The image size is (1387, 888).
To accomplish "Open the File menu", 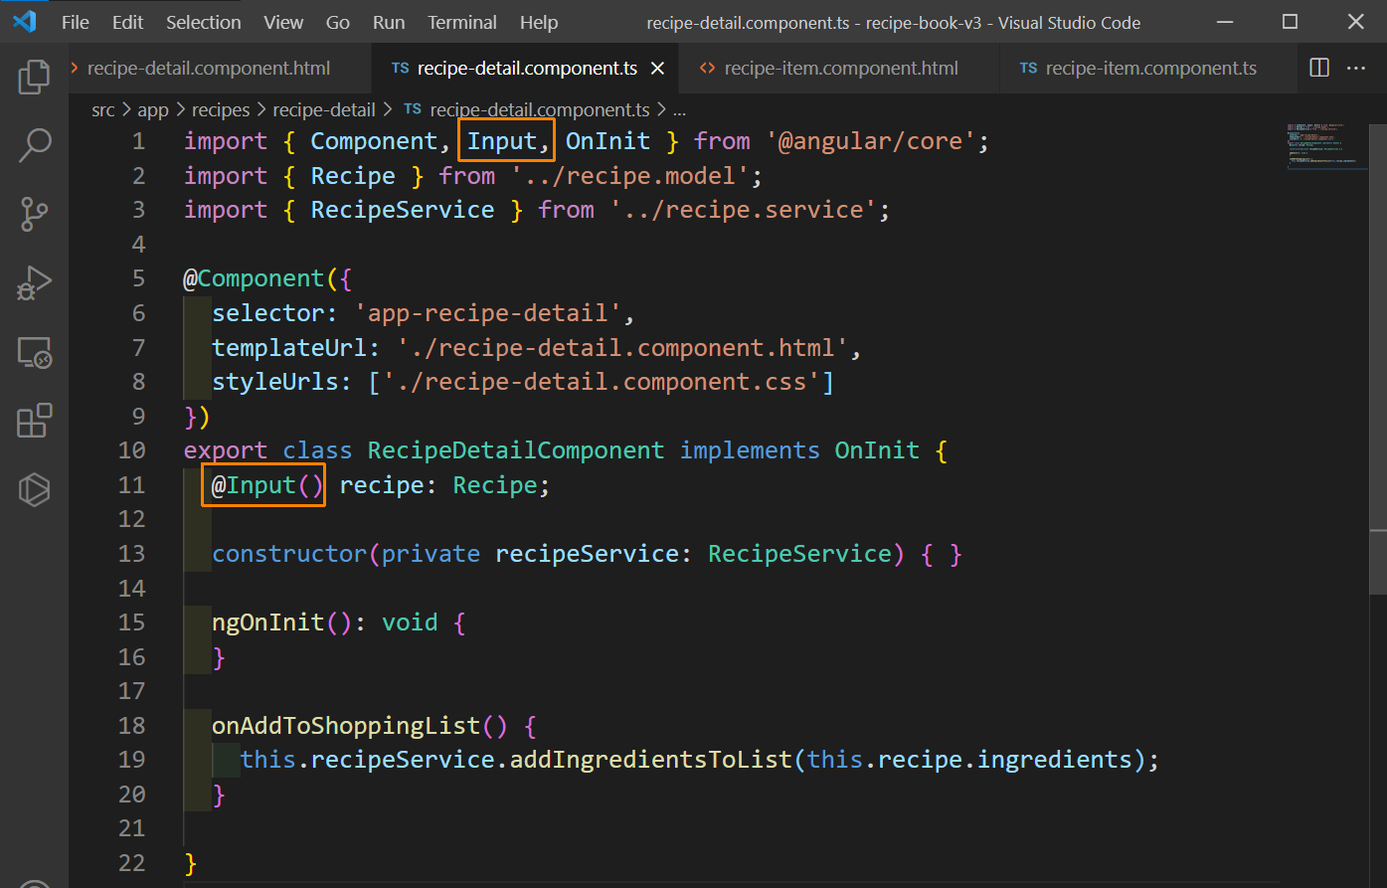I will (x=76, y=22).
